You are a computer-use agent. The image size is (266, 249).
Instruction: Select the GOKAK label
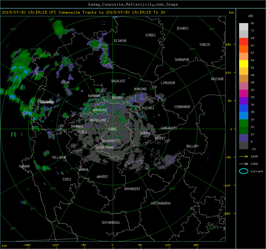tap(66, 82)
